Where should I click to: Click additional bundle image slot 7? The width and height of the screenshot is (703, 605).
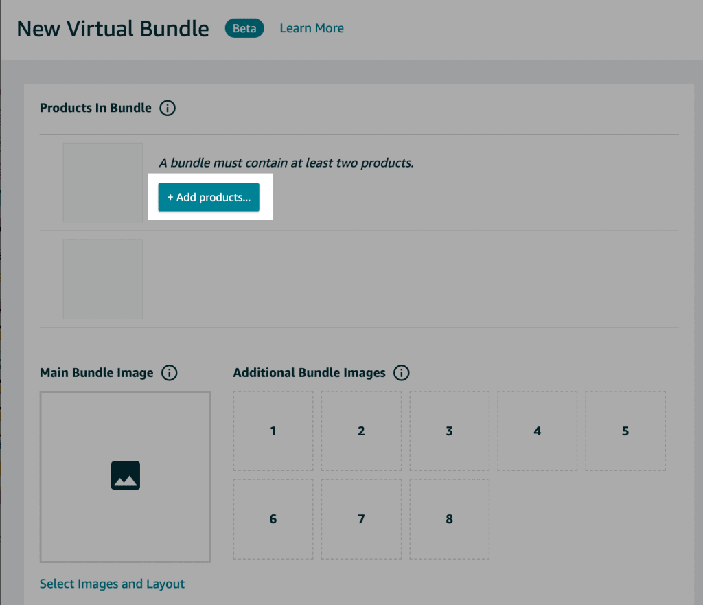tap(361, 518)
